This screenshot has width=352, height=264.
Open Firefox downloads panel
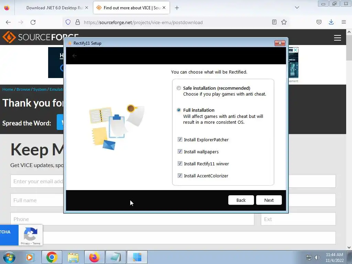tap(331, 22)
